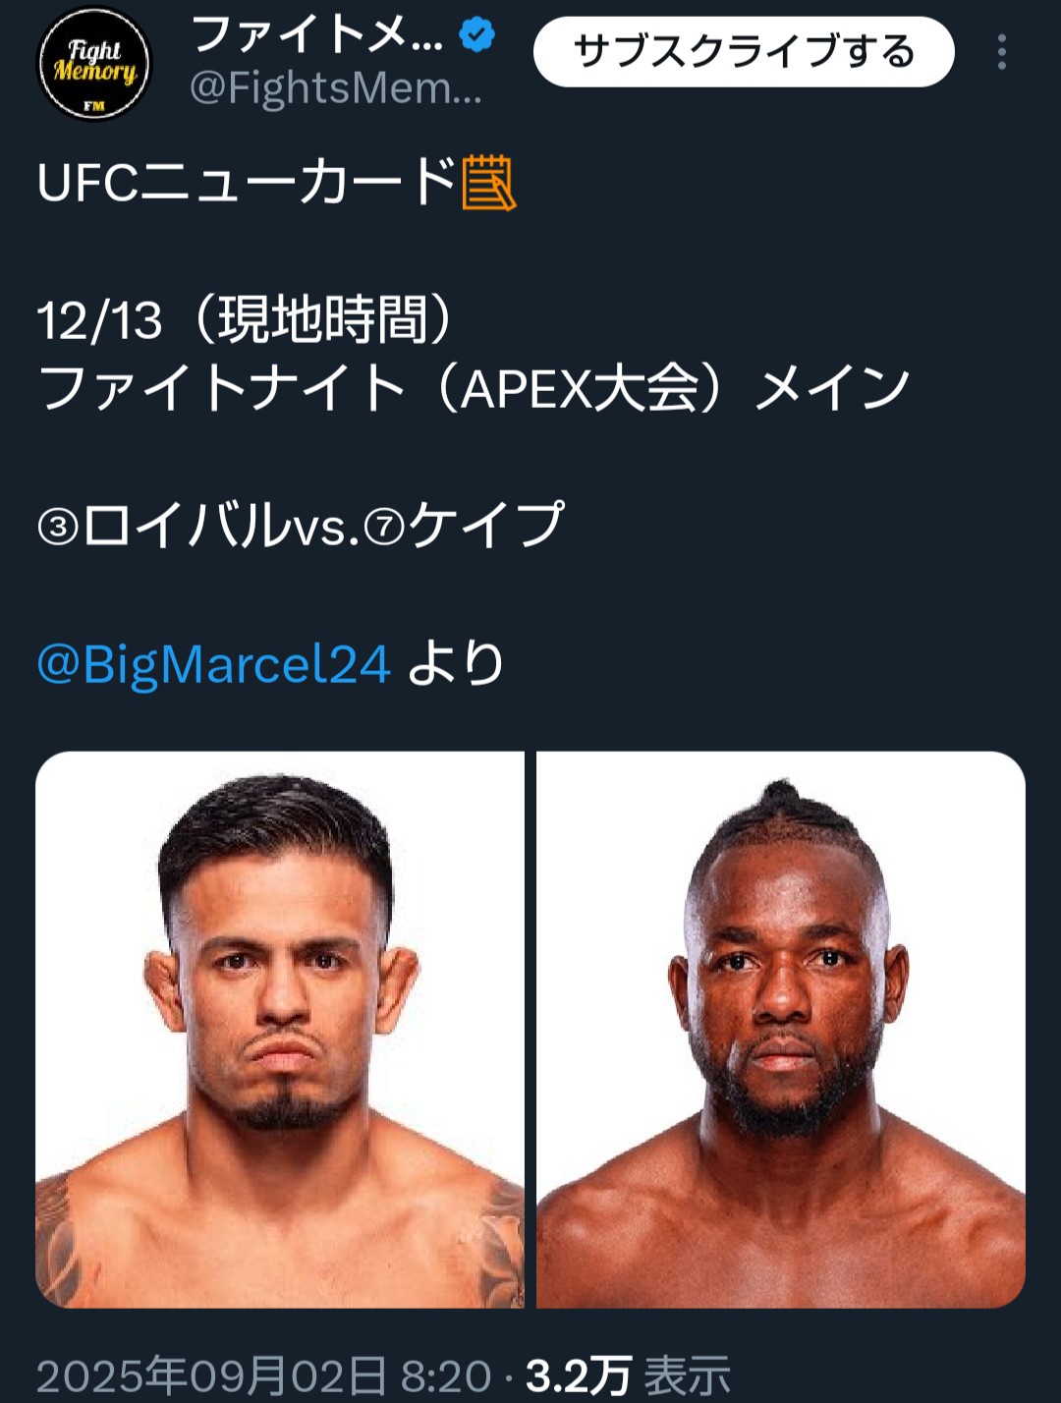Select the UFCニューカード headline text
This screenshot has width=1061, height=1403.
(248, 183)
